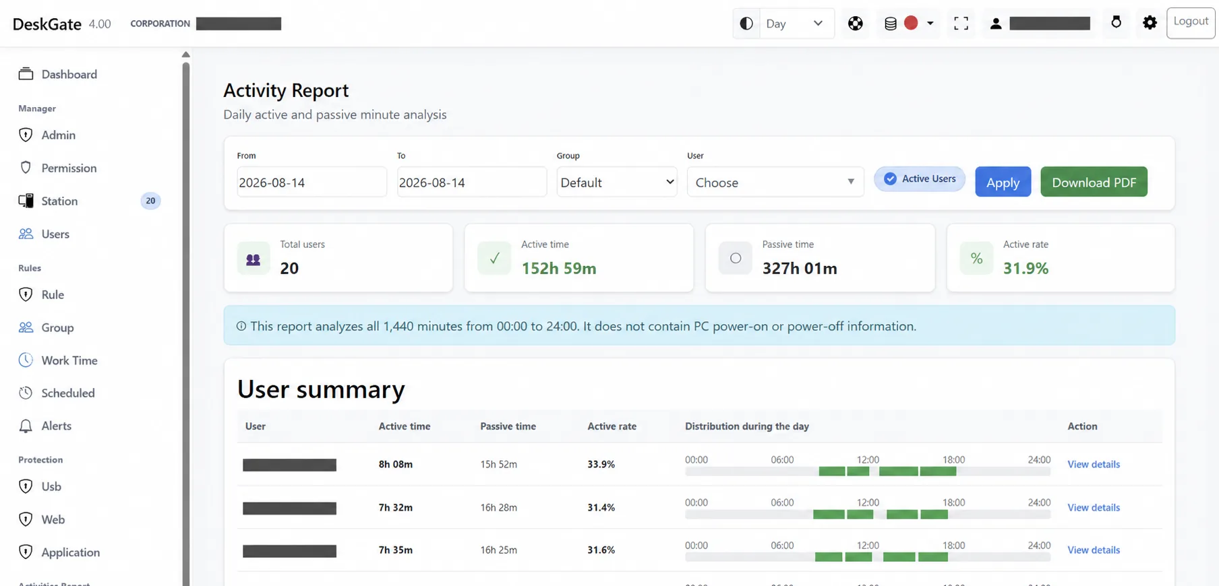Click the 152h 59m active time value
This screenshot has height=586, width=1219.
coord(559,268)
